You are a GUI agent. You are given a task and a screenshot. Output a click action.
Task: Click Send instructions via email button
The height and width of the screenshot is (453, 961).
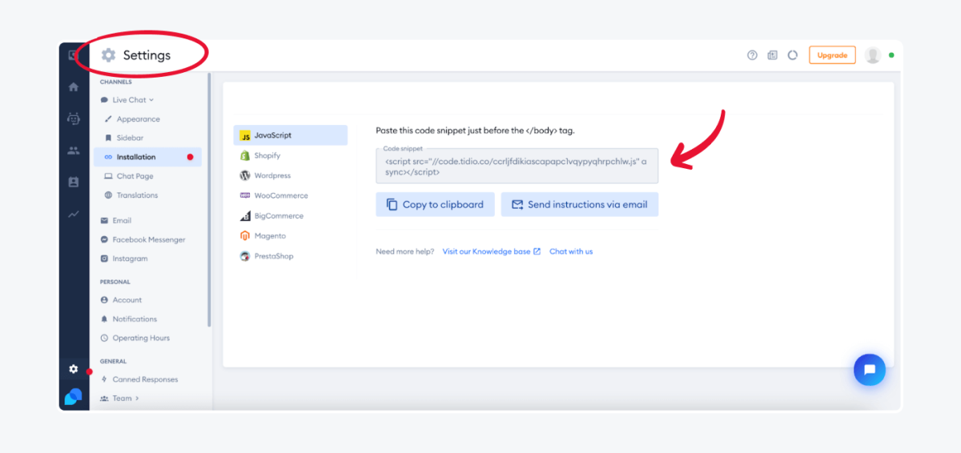(x=580, y=204)
